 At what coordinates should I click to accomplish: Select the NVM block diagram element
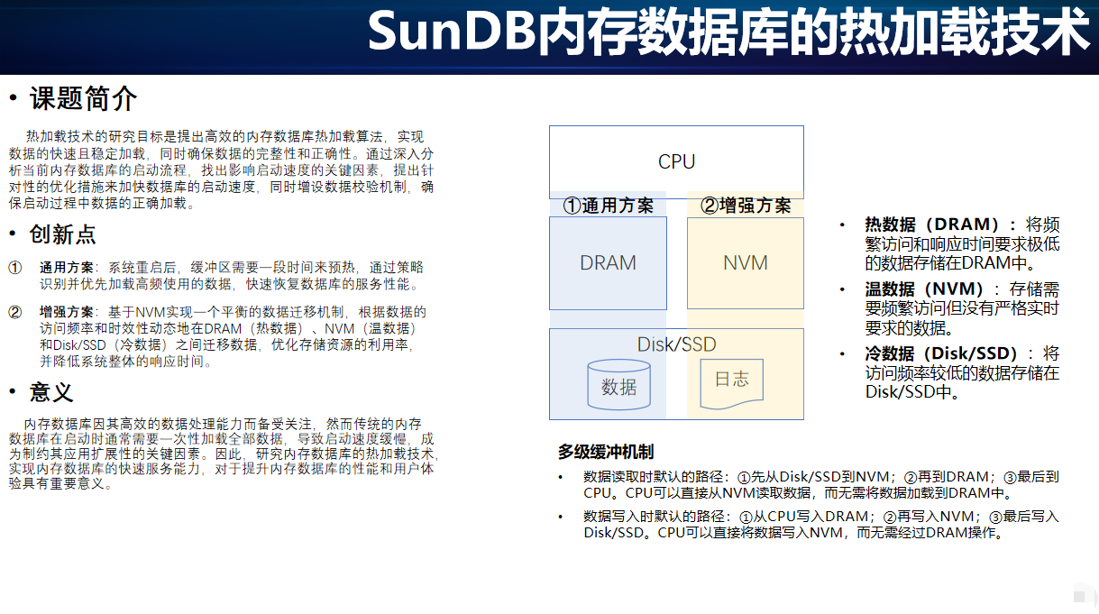pos(745,262)
